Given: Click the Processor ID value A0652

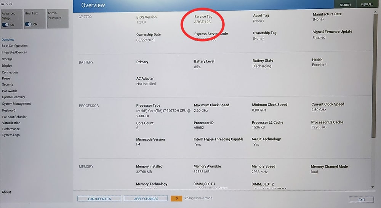Looking at the screenshot, I should click(199, 128).
